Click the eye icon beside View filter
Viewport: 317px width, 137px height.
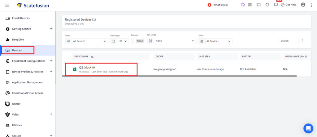[68, 41]
